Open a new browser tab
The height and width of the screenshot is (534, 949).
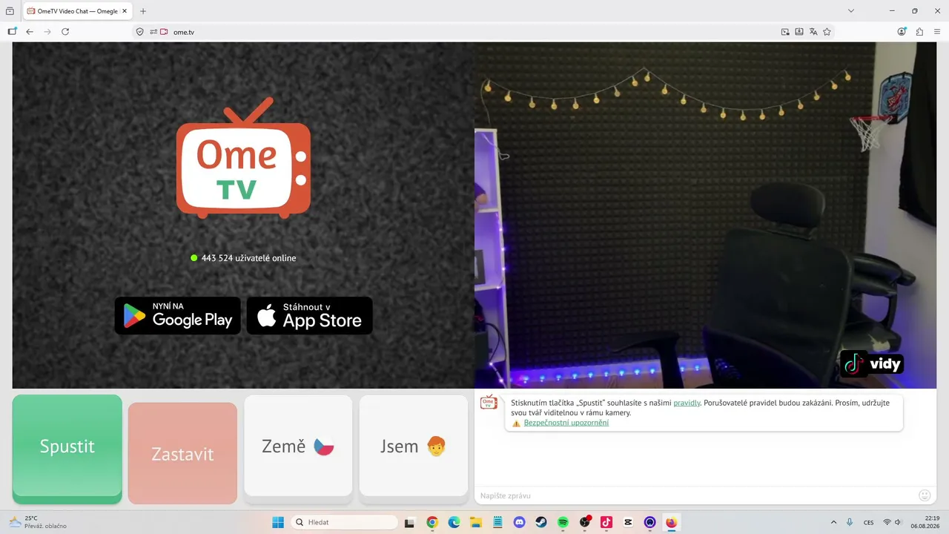coord(143,11)
